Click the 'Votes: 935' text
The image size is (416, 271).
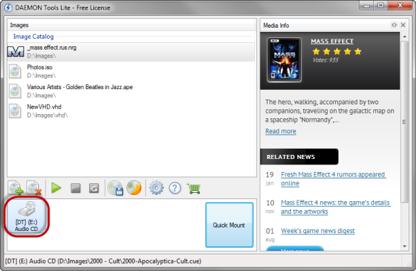(x=325, y=60)
